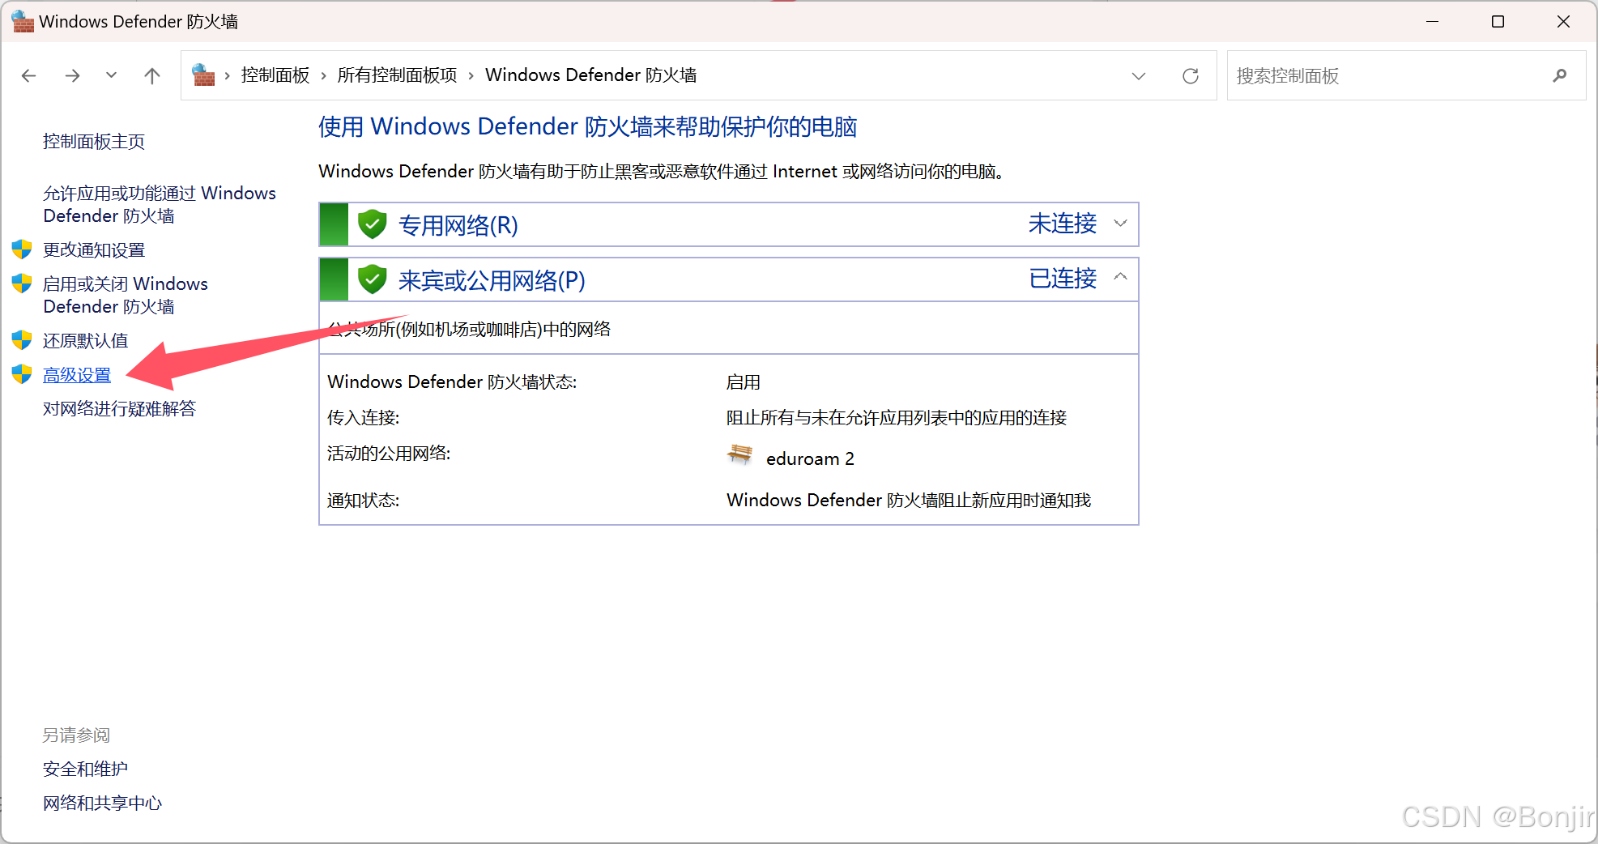The image size is (1598, 844).
Task: Click the Windows Defender 防火墙状态: label
Action: (x=452, y=382)
